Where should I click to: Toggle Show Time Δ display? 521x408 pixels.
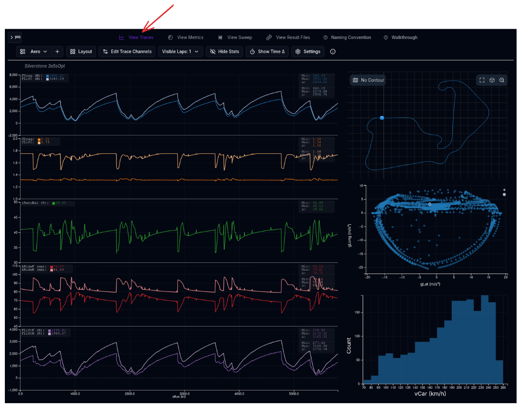pos(267,51)
